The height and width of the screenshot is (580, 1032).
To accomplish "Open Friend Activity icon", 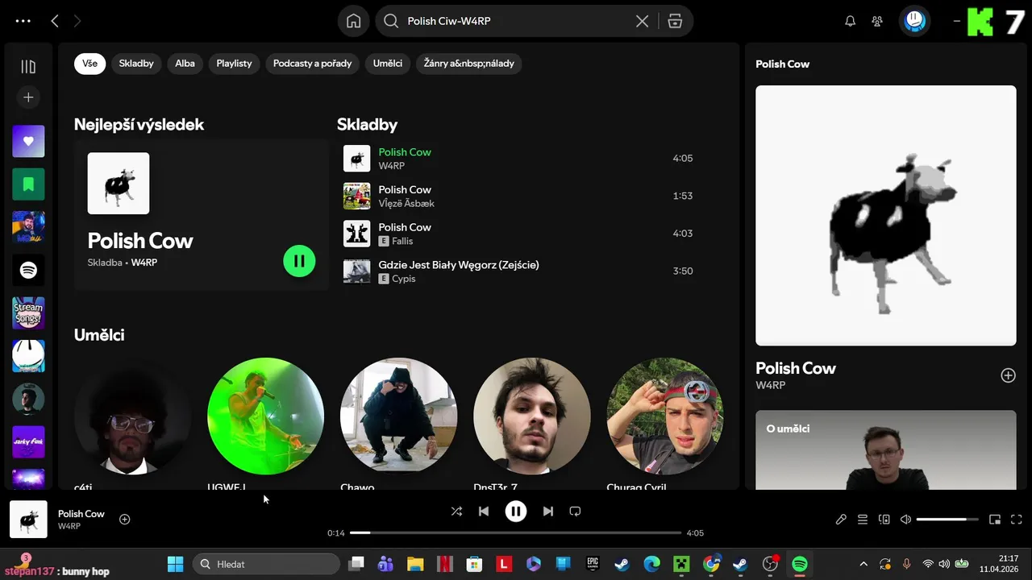I will 877,22.
